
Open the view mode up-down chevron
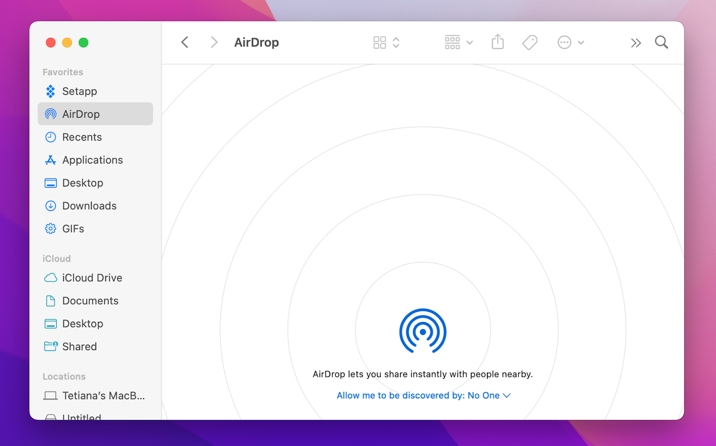coord(396,42)
